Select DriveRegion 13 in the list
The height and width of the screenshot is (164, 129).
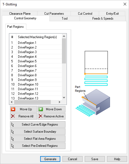(36, 98)
